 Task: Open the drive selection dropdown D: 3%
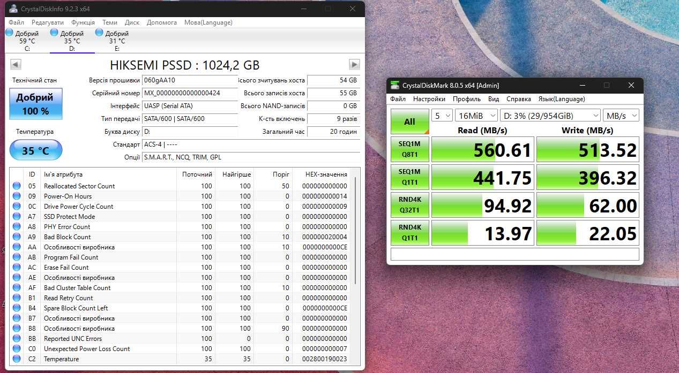click(x=550, y=116)
